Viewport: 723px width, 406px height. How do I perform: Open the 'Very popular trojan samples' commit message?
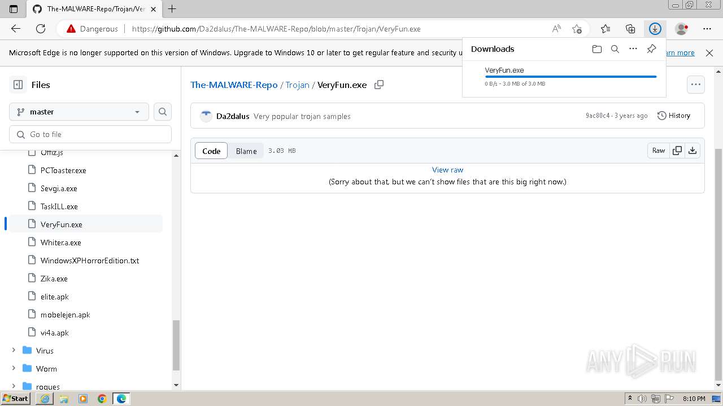(x=302, y=116)
